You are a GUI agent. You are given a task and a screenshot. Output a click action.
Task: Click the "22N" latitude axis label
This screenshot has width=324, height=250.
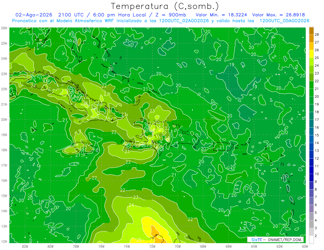coord(4,89)
